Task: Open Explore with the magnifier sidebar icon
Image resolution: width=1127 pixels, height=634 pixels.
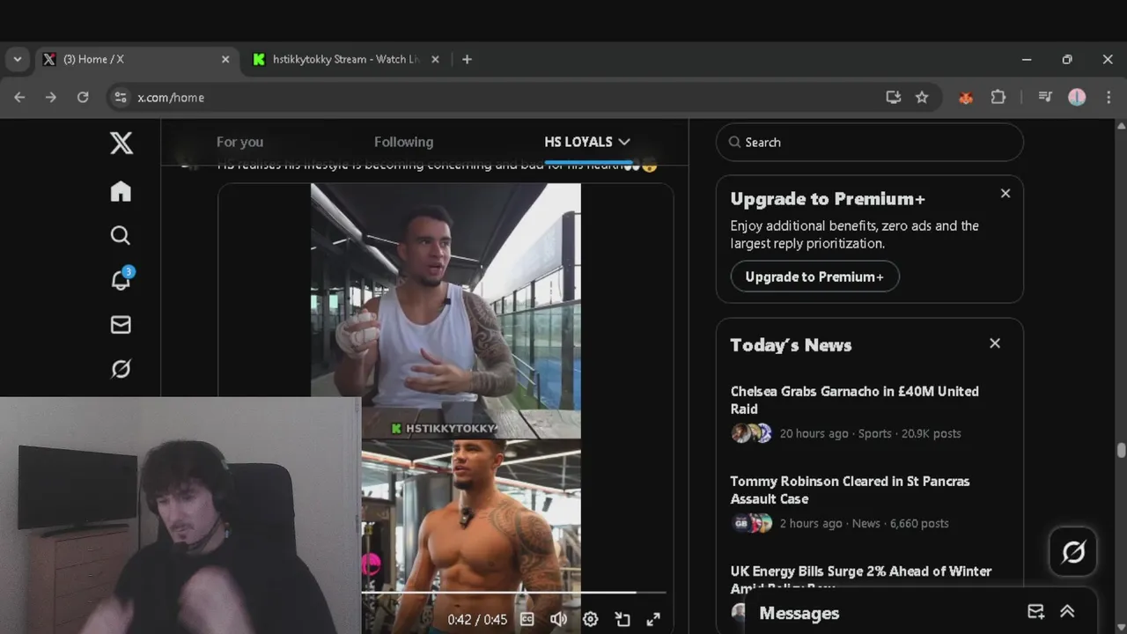Action: coord(121,235)
